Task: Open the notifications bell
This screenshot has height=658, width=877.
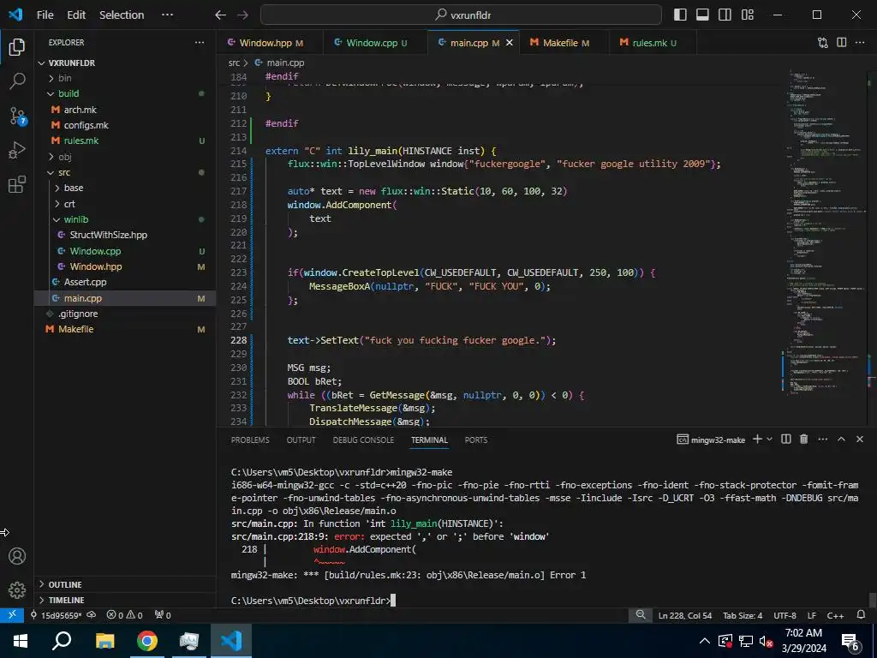Action: pos(862,615)
